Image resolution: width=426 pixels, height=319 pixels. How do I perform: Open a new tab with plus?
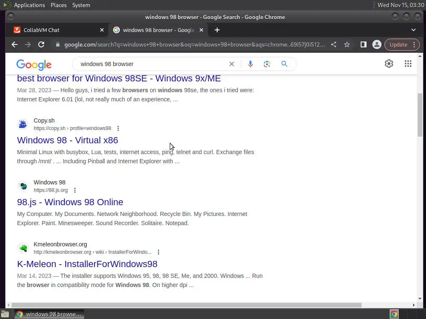click(217, 30)
